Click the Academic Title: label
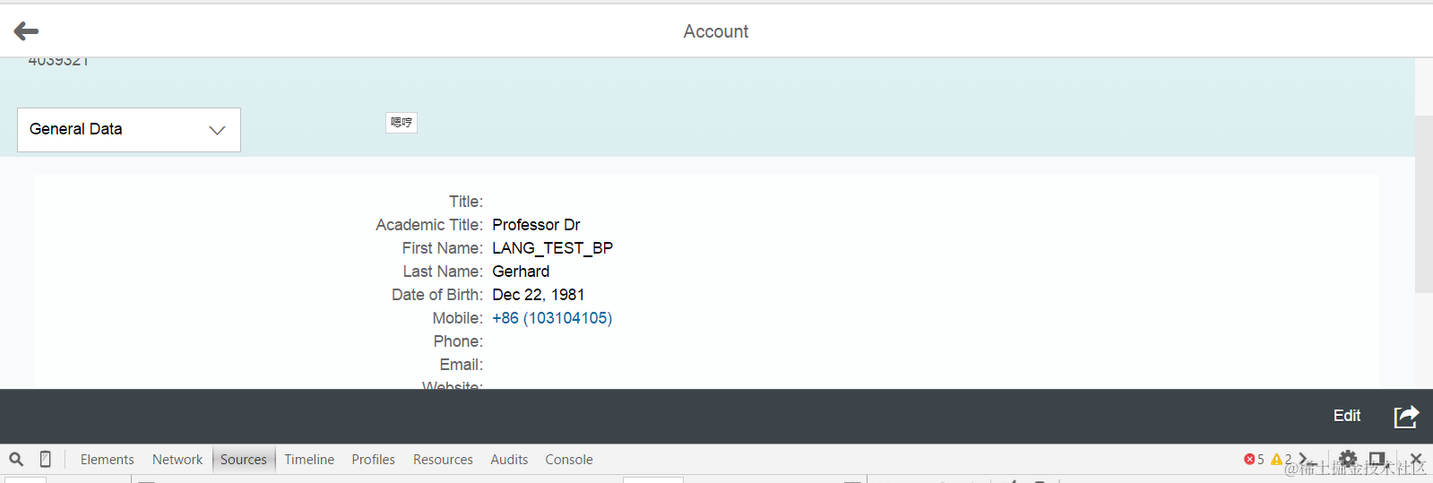 point(429,225)
